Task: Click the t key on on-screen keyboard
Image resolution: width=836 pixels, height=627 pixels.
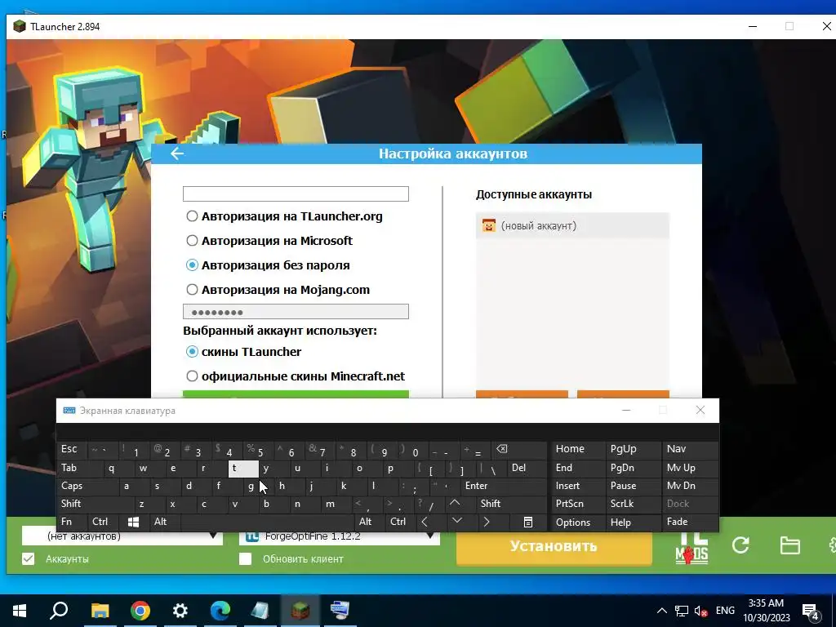Action: [x=243, y=468]
